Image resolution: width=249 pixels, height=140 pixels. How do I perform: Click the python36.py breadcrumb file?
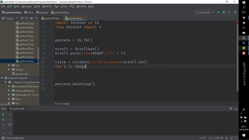click(x=60, y=12)
